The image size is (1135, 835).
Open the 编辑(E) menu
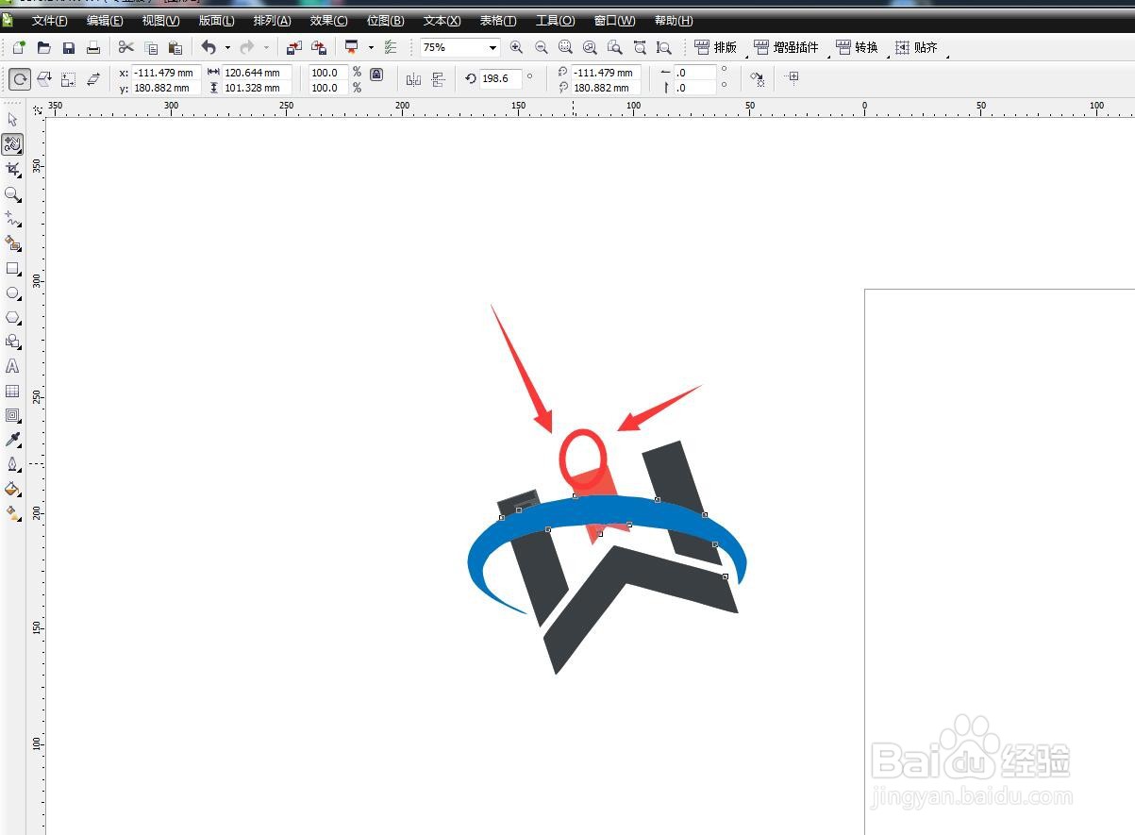click(105, 21)
